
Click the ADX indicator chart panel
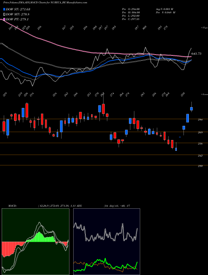pos(106,242)
